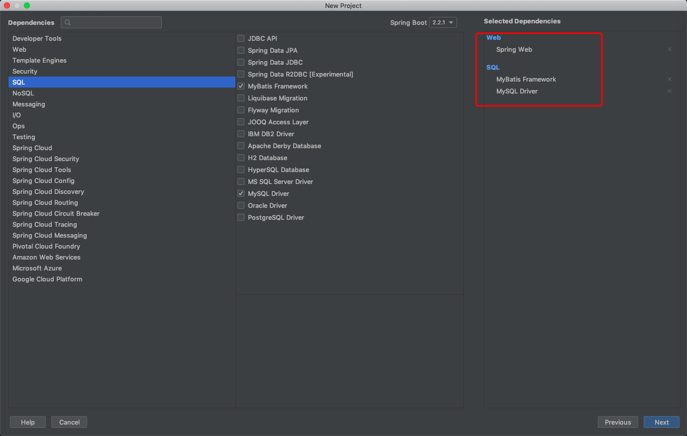Image resolution: width=687 pixels, height=436 pixels.
Task: Click the blue SQL group header
Action: point(493,67)
